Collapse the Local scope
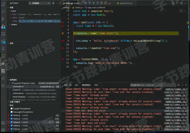The image size is (190, 133). pyautogui.click(x=10, y=11)
